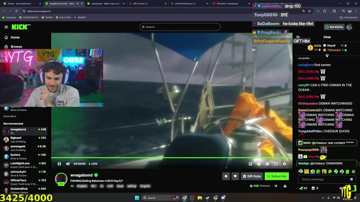
Task: Expand the gifters leaderboard chevron
Action: (x=327, y=56)
